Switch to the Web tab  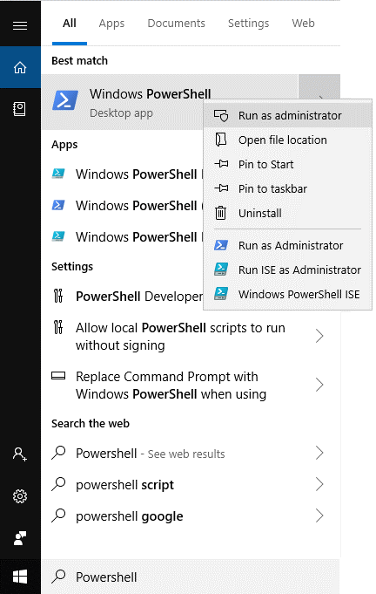pyautogui.click(x=303, y=23)
